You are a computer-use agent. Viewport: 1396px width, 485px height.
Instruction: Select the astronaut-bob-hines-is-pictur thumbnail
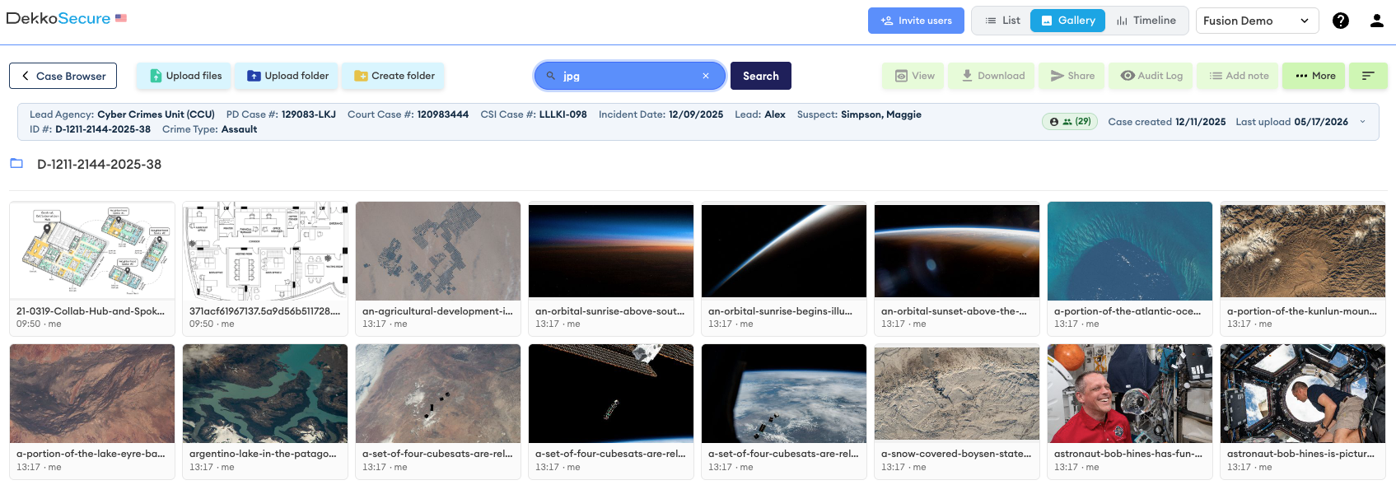tap(1303, 394)
